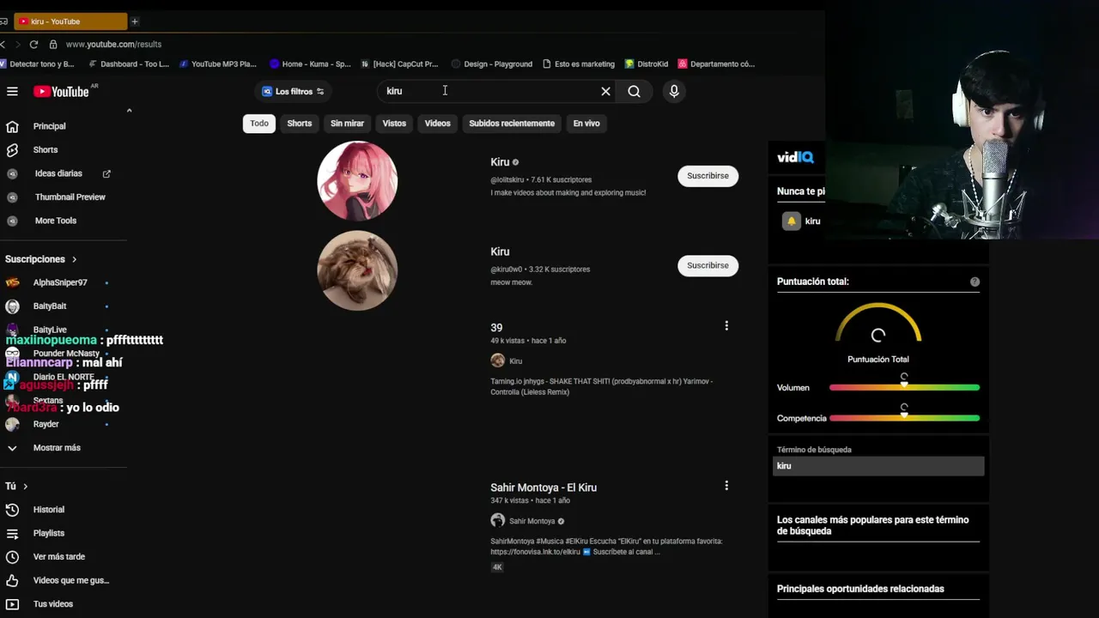The image size is (1099, 618).
Task: Click the vidIQ logo in the panel
Action: [x=795, y=157]
